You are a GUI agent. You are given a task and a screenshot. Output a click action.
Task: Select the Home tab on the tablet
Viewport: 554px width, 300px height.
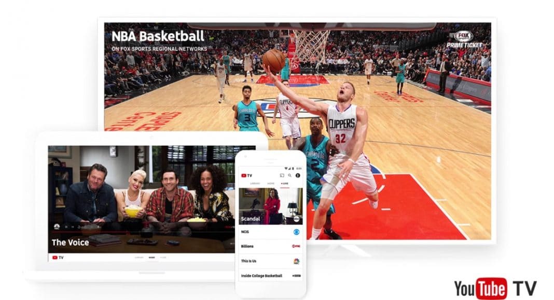[151, 258]
